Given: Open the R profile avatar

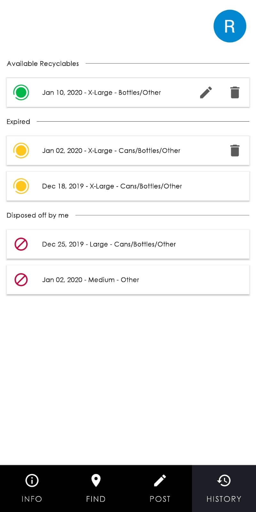Looking at the screenshot, I should pyautogui.click(x=230, y=26).
